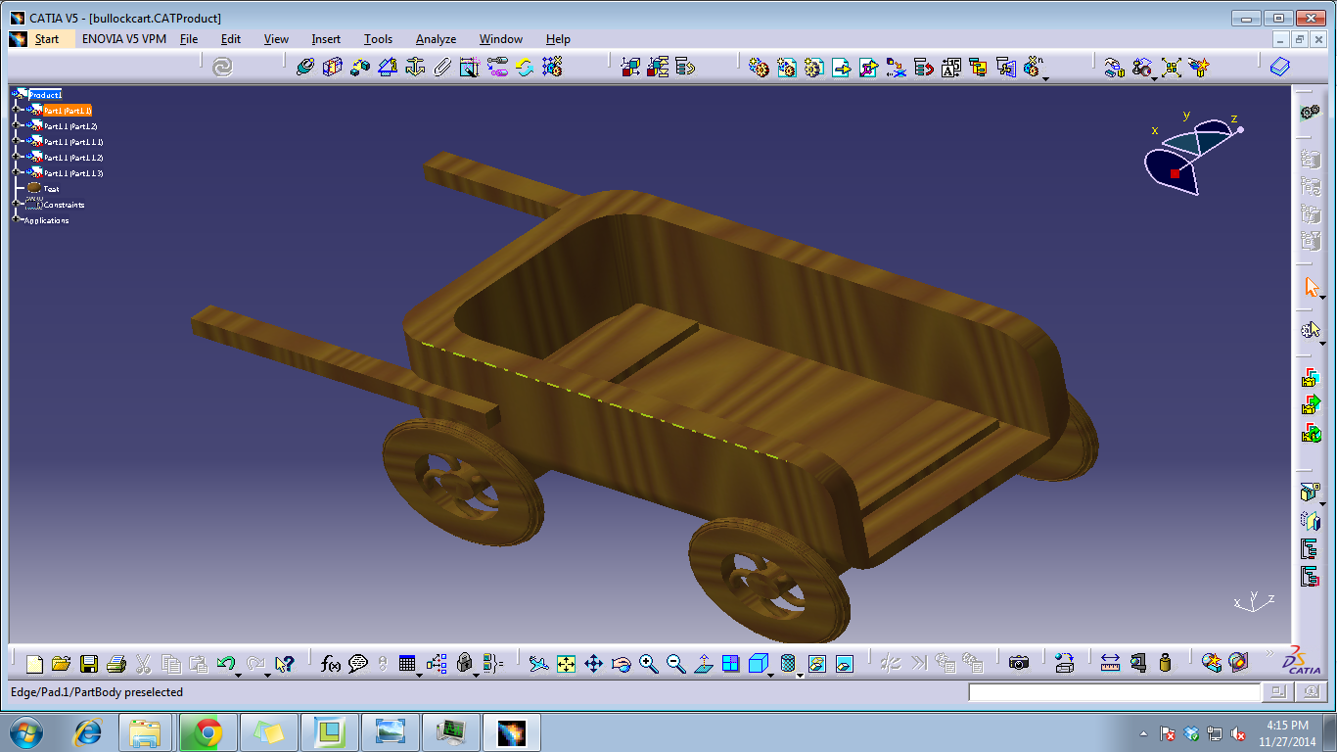The height and width of the screenshot is (752, 1337).
Task: Click the New document icon
Action: [x=34, y=664]
